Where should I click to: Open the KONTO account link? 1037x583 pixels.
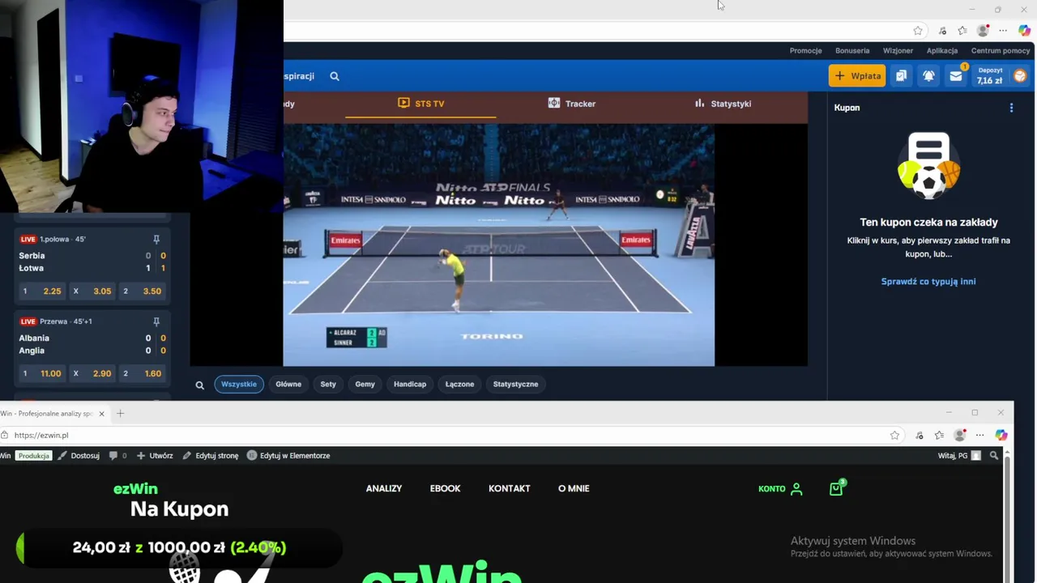(780, 489)
